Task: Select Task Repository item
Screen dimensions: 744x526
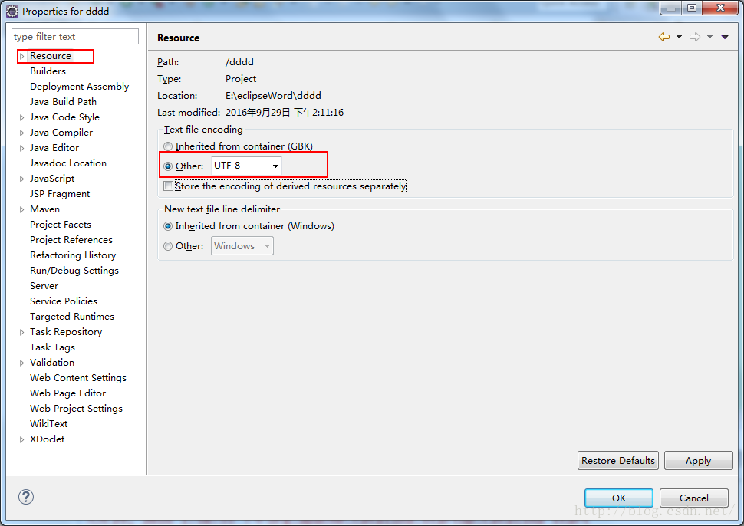Action: (x=66, y=331)
